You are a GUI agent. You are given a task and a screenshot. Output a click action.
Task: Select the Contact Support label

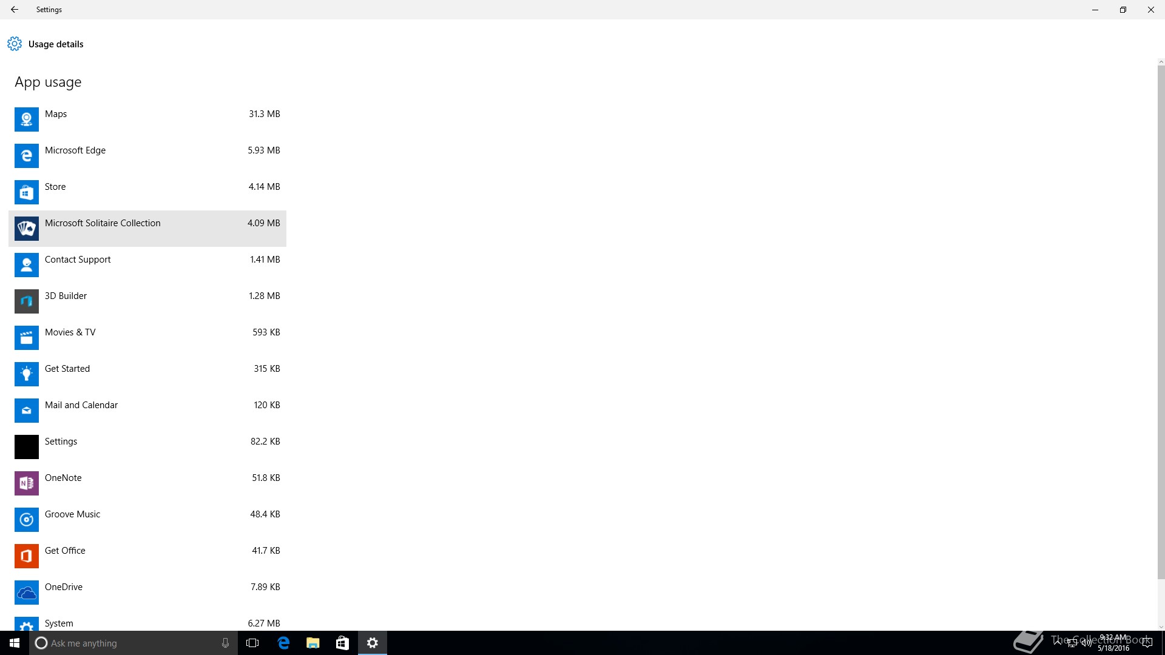pyautogui.click(x=78, y=260)
